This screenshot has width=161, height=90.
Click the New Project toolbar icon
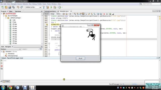point(6,7)
